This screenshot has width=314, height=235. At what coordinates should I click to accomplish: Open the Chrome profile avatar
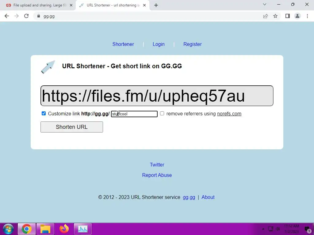[x=297, y=16]
